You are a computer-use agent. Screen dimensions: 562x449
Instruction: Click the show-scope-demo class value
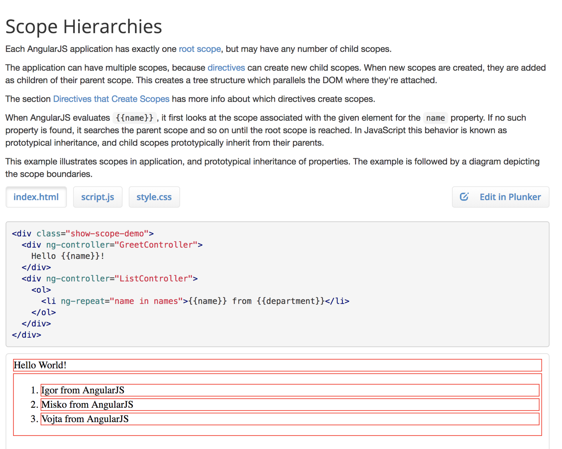coord(107,233)
